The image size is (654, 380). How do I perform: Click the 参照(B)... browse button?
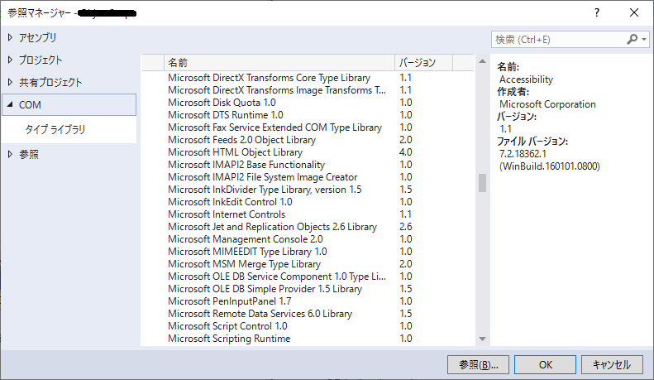coord(478,365)
